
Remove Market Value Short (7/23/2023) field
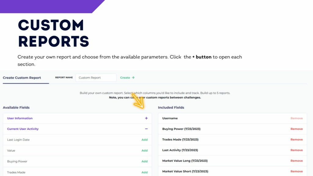[296, 171]
